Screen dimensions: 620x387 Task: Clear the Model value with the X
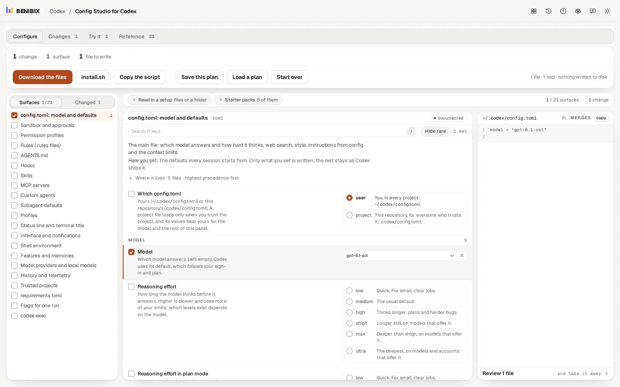[x=462, y=256]
